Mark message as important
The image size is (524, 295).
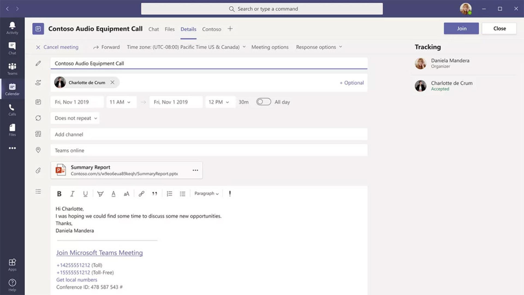click(x=230, y=194)
